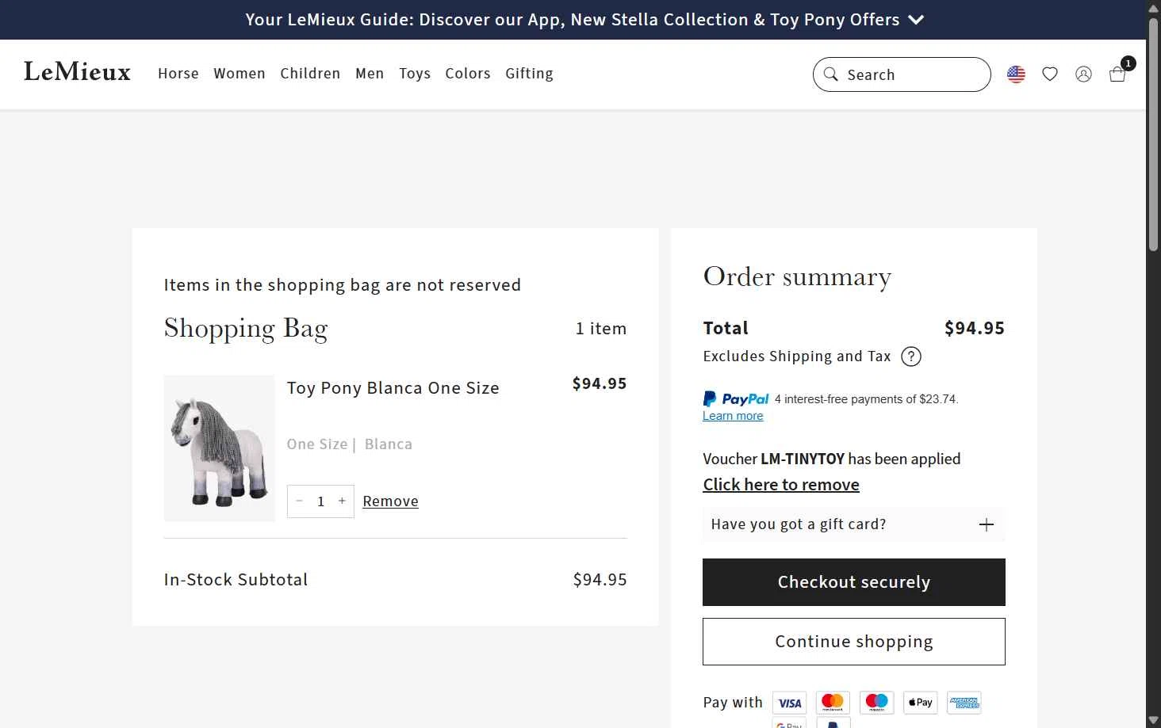Open the shopping bag icon
Image resolution: width=1161 pixels, height=728 pixels.
(x=1118, y=74)
